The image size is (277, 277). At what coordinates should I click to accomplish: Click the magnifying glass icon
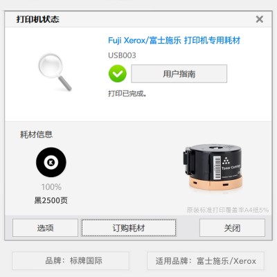[x=55, y=72]
